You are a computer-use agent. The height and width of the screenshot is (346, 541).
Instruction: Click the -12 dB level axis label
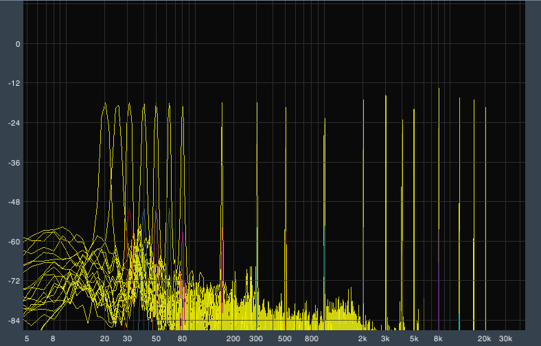pos(14,84)
